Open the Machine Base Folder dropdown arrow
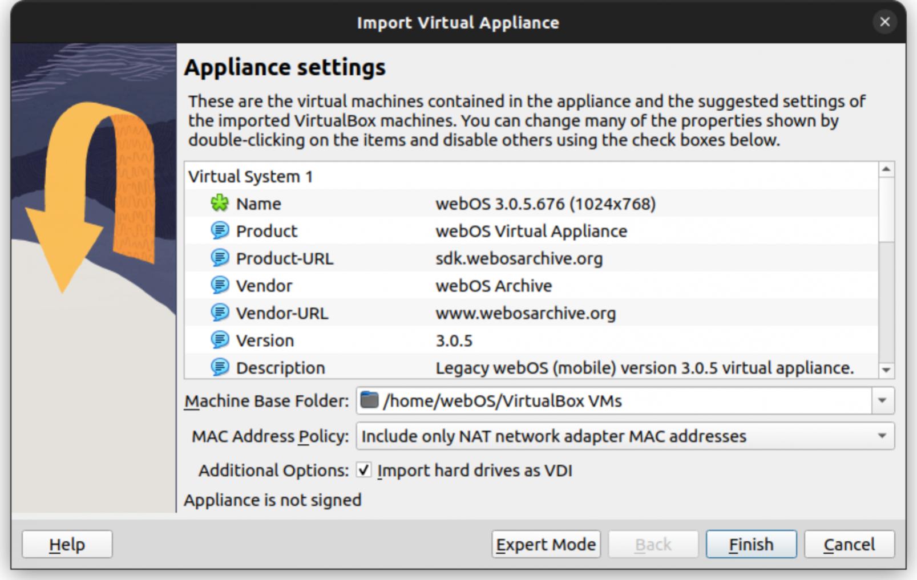Screen dimensions: 917x580 (882, 401)
